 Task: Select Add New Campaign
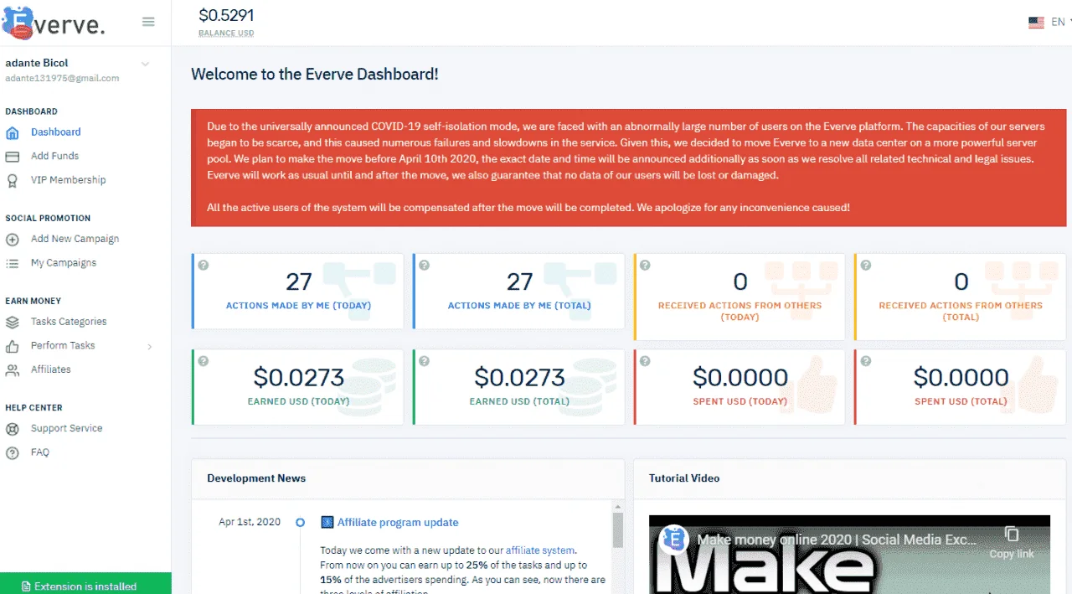[x=75, y=239]
